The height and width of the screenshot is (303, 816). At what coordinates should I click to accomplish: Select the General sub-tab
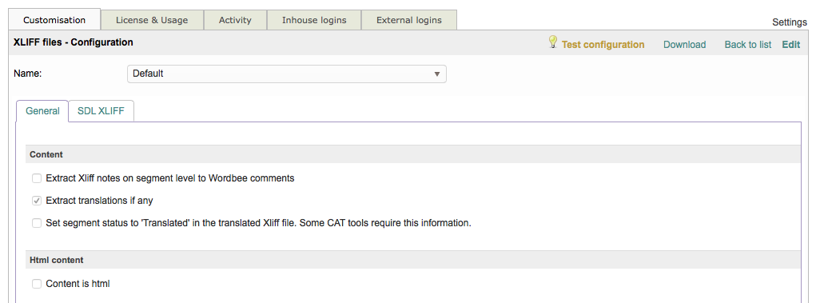click(42, 111)
